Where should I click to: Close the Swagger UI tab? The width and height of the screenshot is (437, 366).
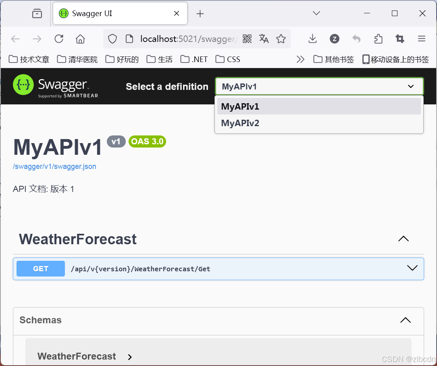[177, 13]
